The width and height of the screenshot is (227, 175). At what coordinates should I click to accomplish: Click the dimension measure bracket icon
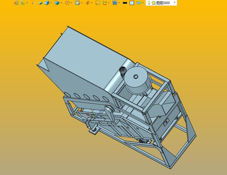point(105,3)
